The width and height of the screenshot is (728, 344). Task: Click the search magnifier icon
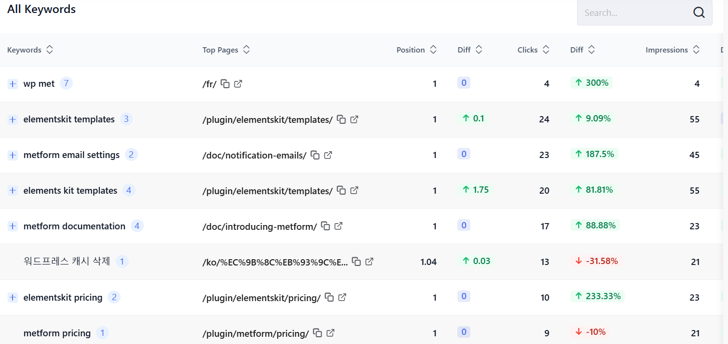click(x=699, y=13)
